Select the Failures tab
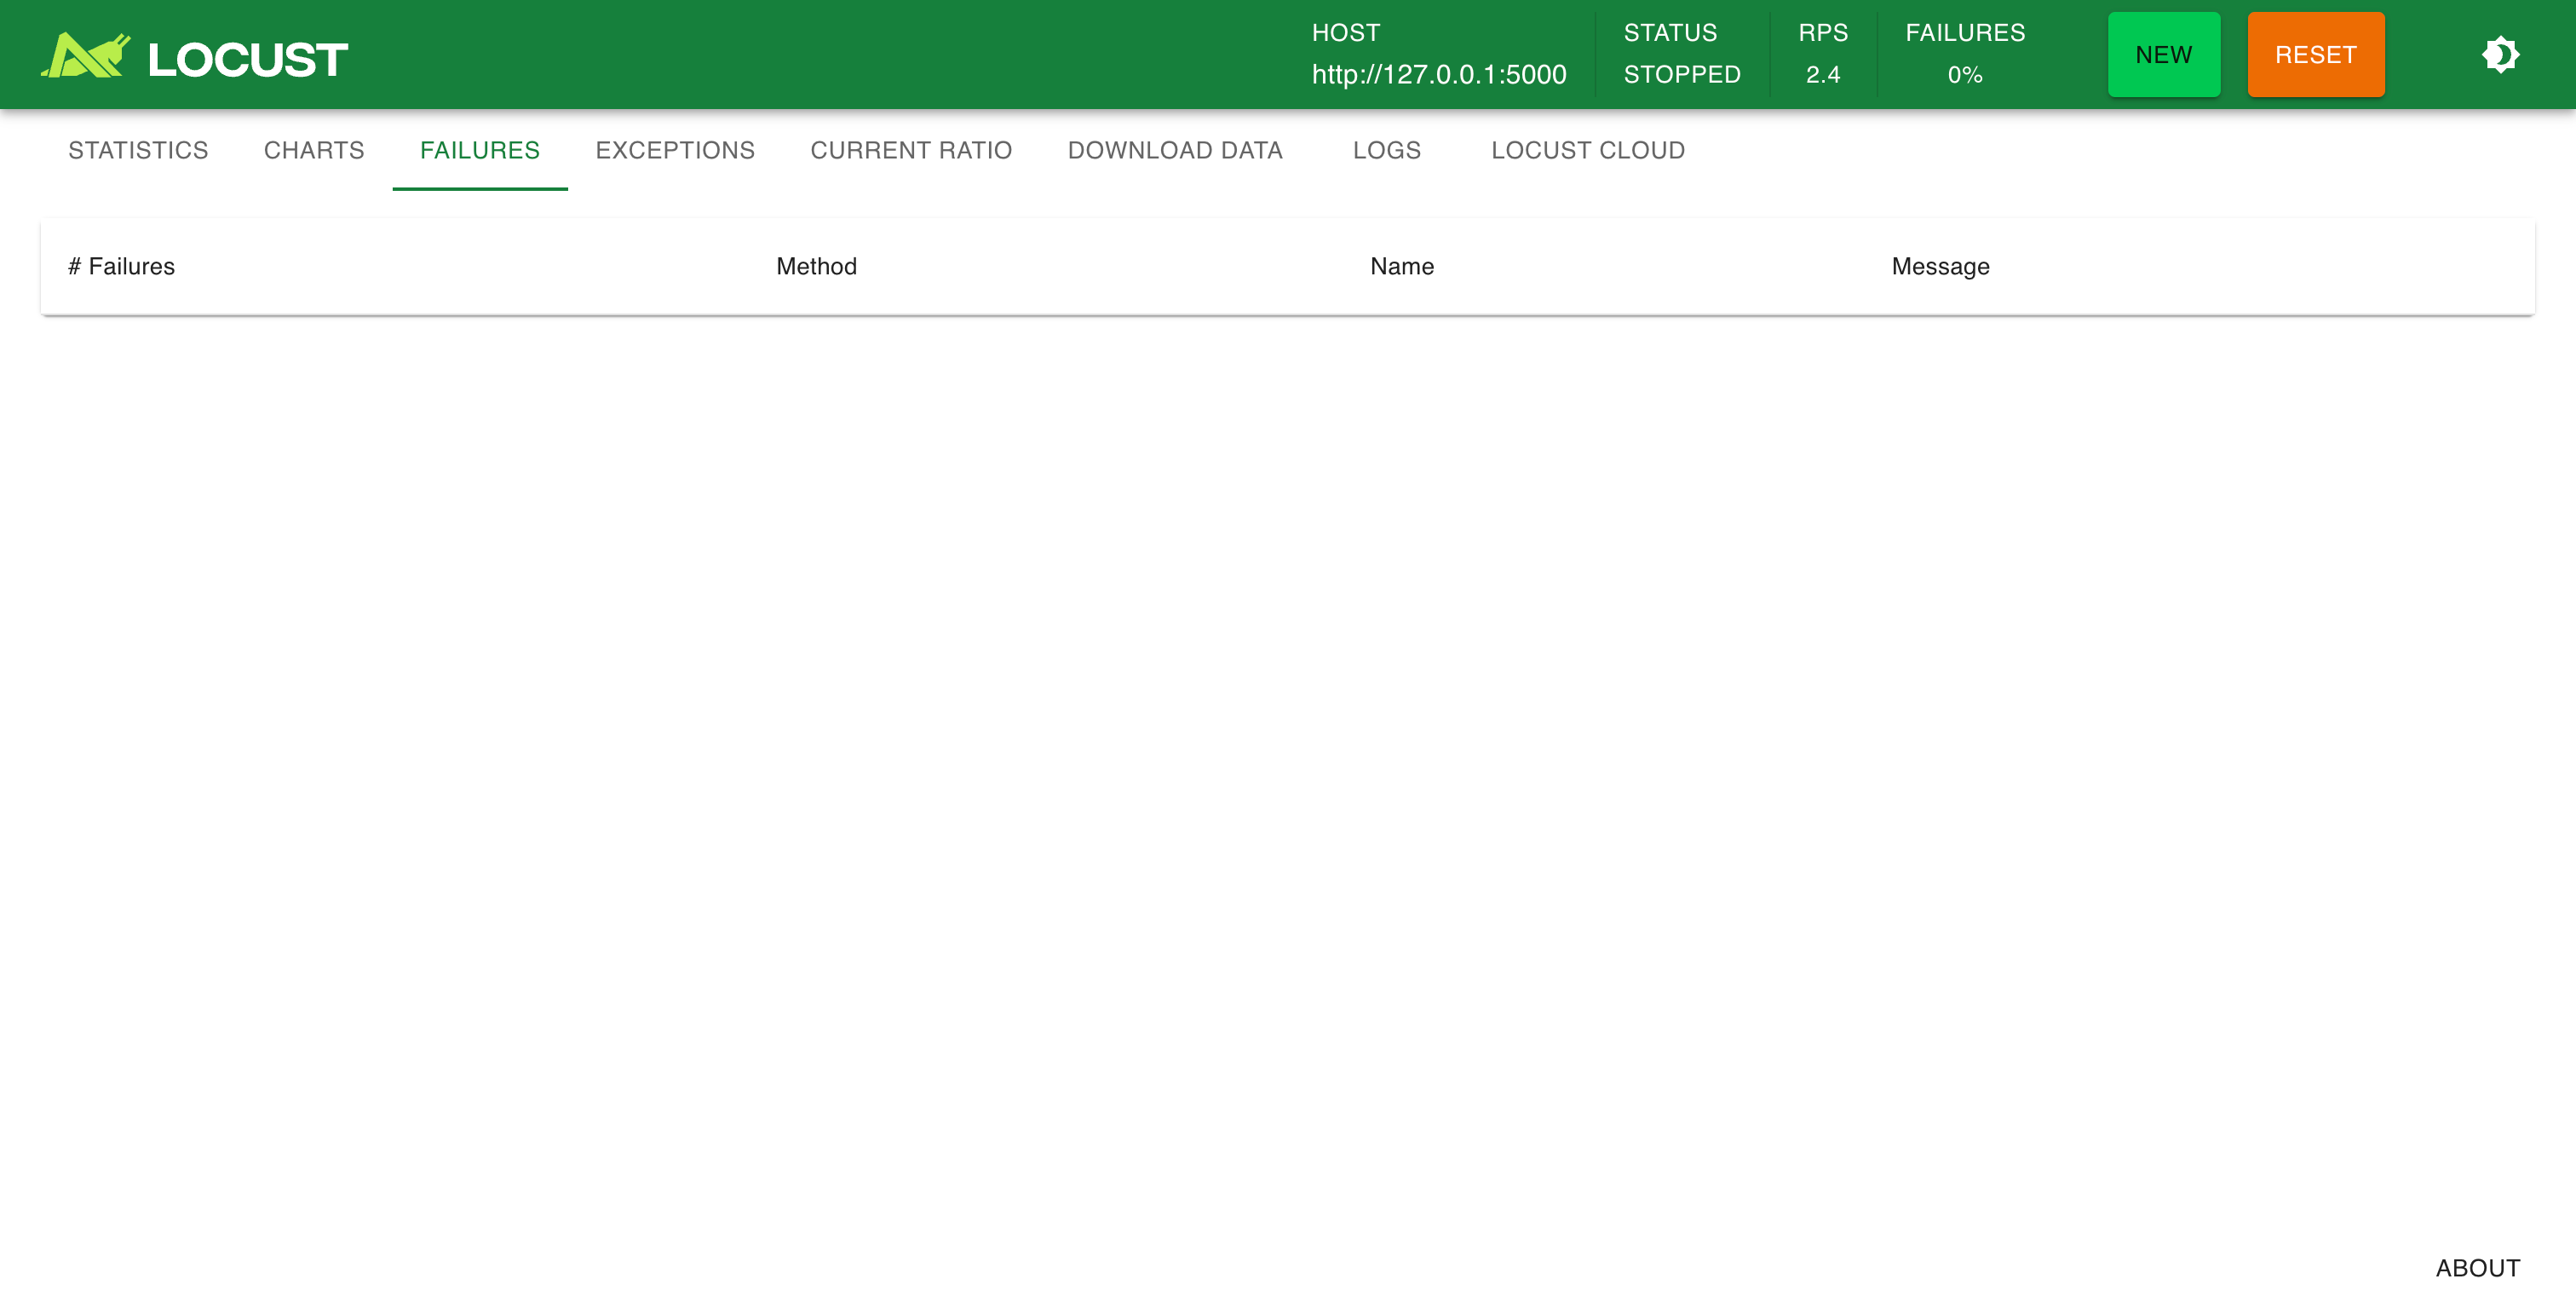This screenshot has height=1302, width=2576. (479, 150)
